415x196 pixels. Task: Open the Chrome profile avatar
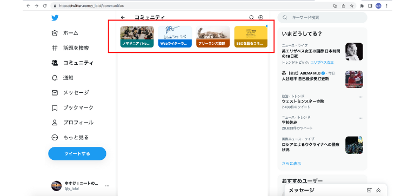coord(378,5)
